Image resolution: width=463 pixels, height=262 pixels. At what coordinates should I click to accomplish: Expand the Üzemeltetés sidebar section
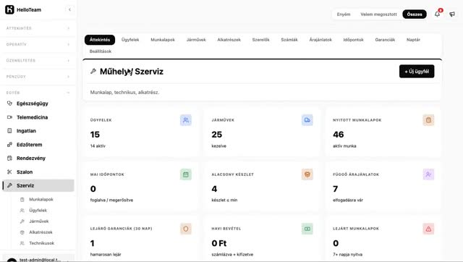(x=38, y=61)
